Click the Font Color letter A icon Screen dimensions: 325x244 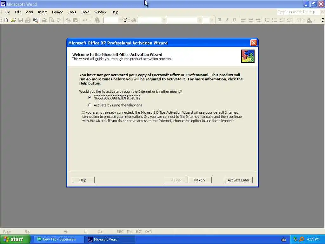309,20
